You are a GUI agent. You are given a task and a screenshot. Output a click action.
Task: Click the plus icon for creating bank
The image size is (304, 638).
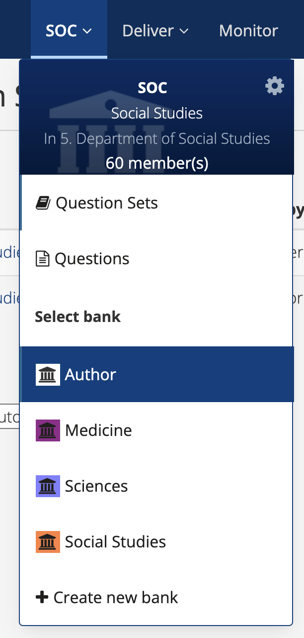[x=42, y=597]
